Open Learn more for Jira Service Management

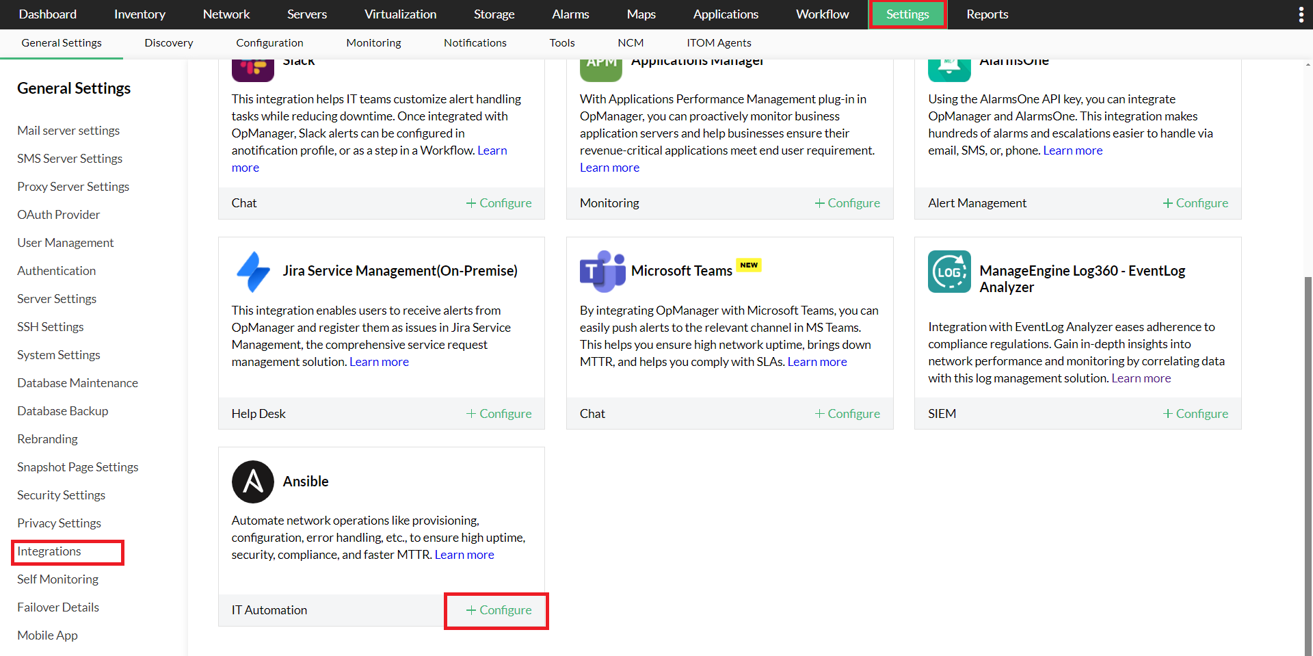pos(380,362)
